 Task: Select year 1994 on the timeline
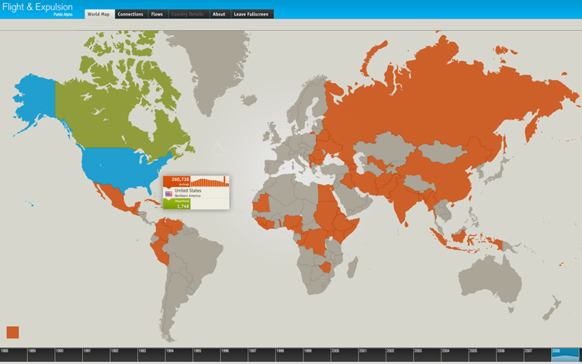tap(178, 355)
